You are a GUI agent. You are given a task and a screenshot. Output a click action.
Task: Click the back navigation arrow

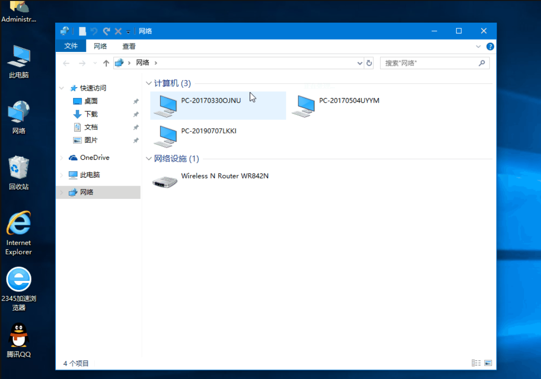pyautogui.click(x=66, y=63)
